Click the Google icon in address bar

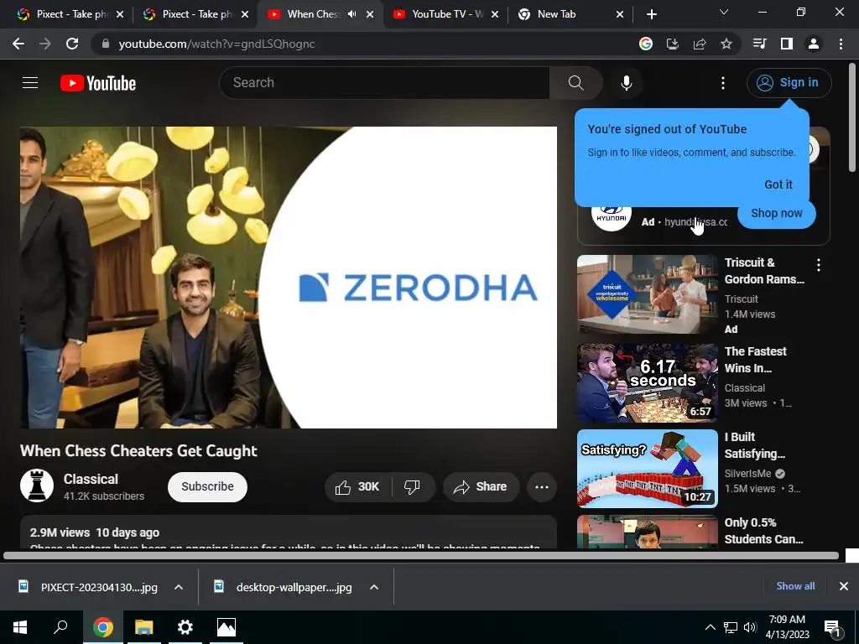646,44
